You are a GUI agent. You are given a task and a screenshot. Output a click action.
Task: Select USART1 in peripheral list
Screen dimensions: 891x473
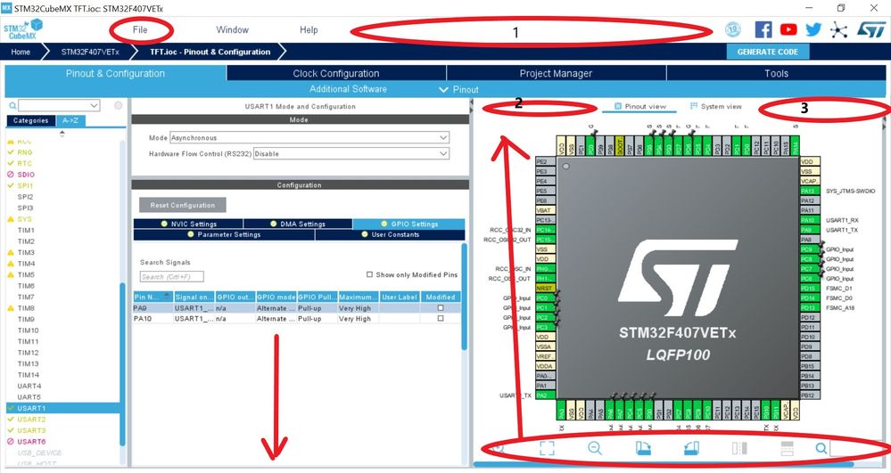tap(62, 408)
